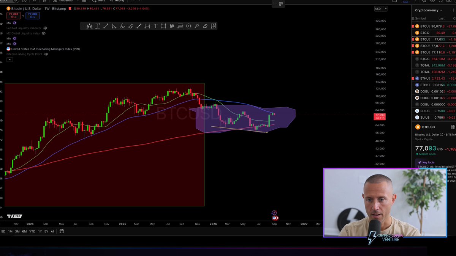456x256 pixels.
Task: Open the go-to-date calendar icon
Action: point(62,231)
